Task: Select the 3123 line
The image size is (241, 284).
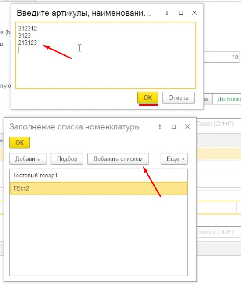Action: click(x=24, y=36)
